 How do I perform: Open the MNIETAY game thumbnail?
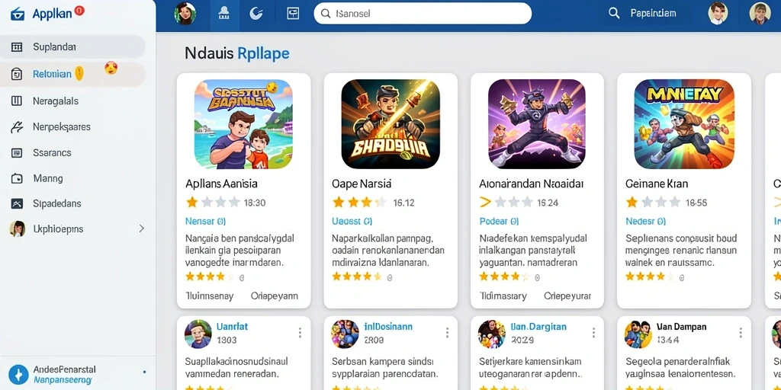pos(684,124)
